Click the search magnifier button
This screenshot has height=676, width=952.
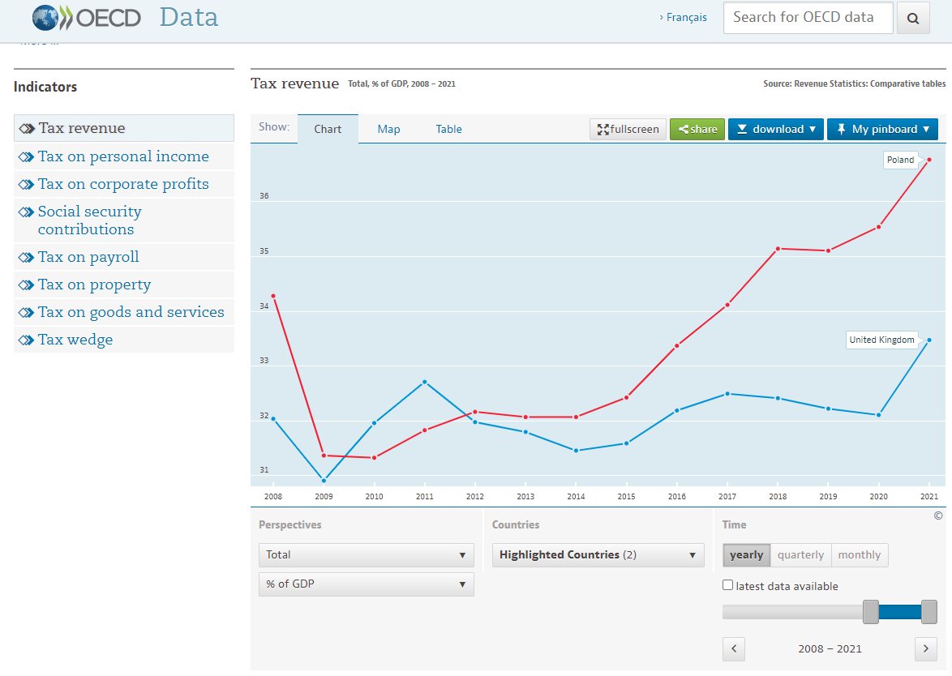point(912,18)
